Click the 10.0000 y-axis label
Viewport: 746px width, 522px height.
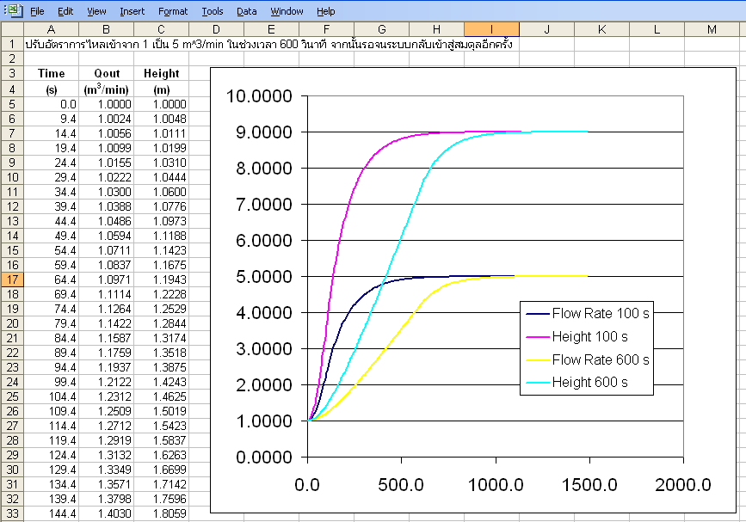click(259, 96)
